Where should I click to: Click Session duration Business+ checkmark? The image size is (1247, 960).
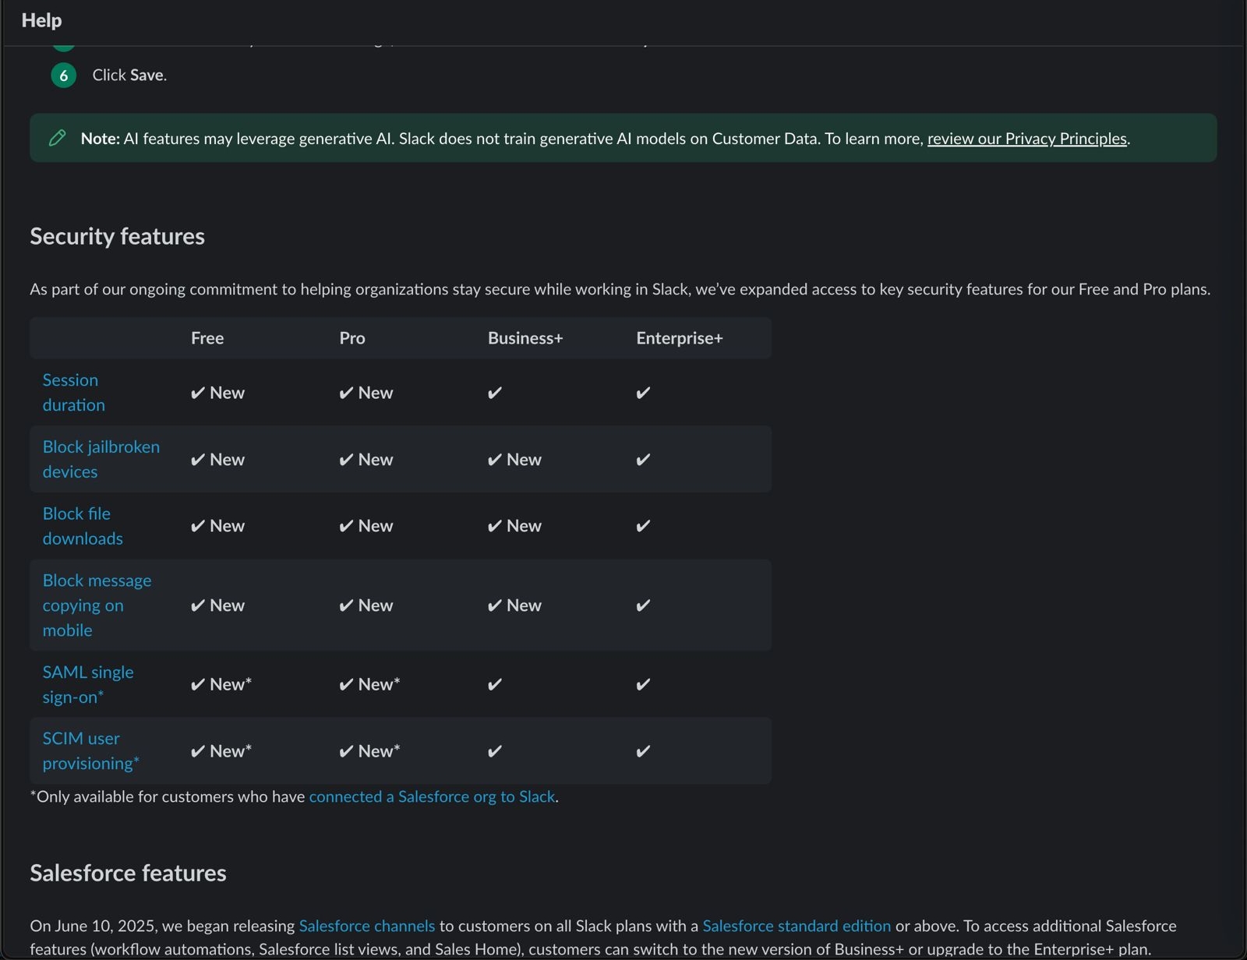point(495,394)
